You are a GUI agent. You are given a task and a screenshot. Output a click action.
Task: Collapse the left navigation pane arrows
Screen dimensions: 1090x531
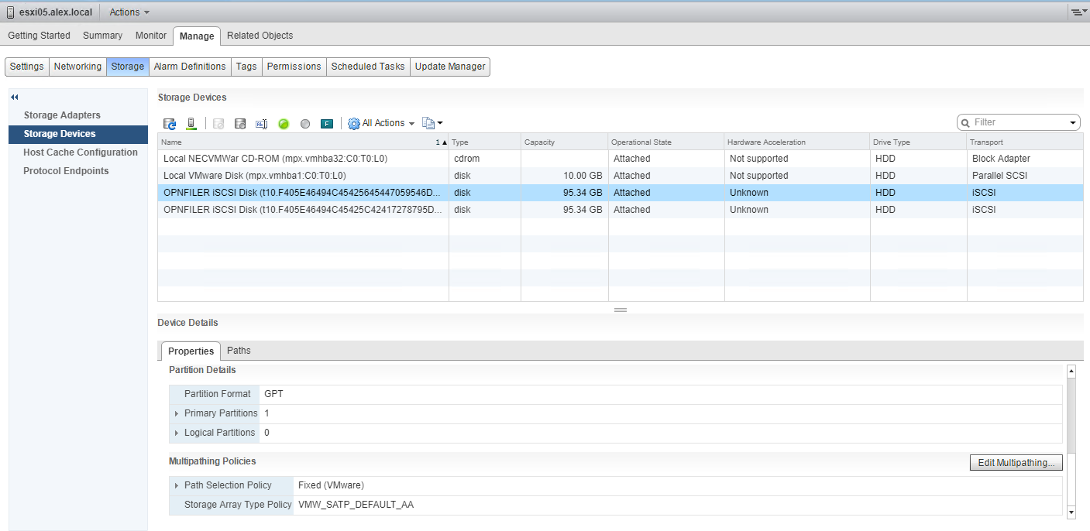14,97
